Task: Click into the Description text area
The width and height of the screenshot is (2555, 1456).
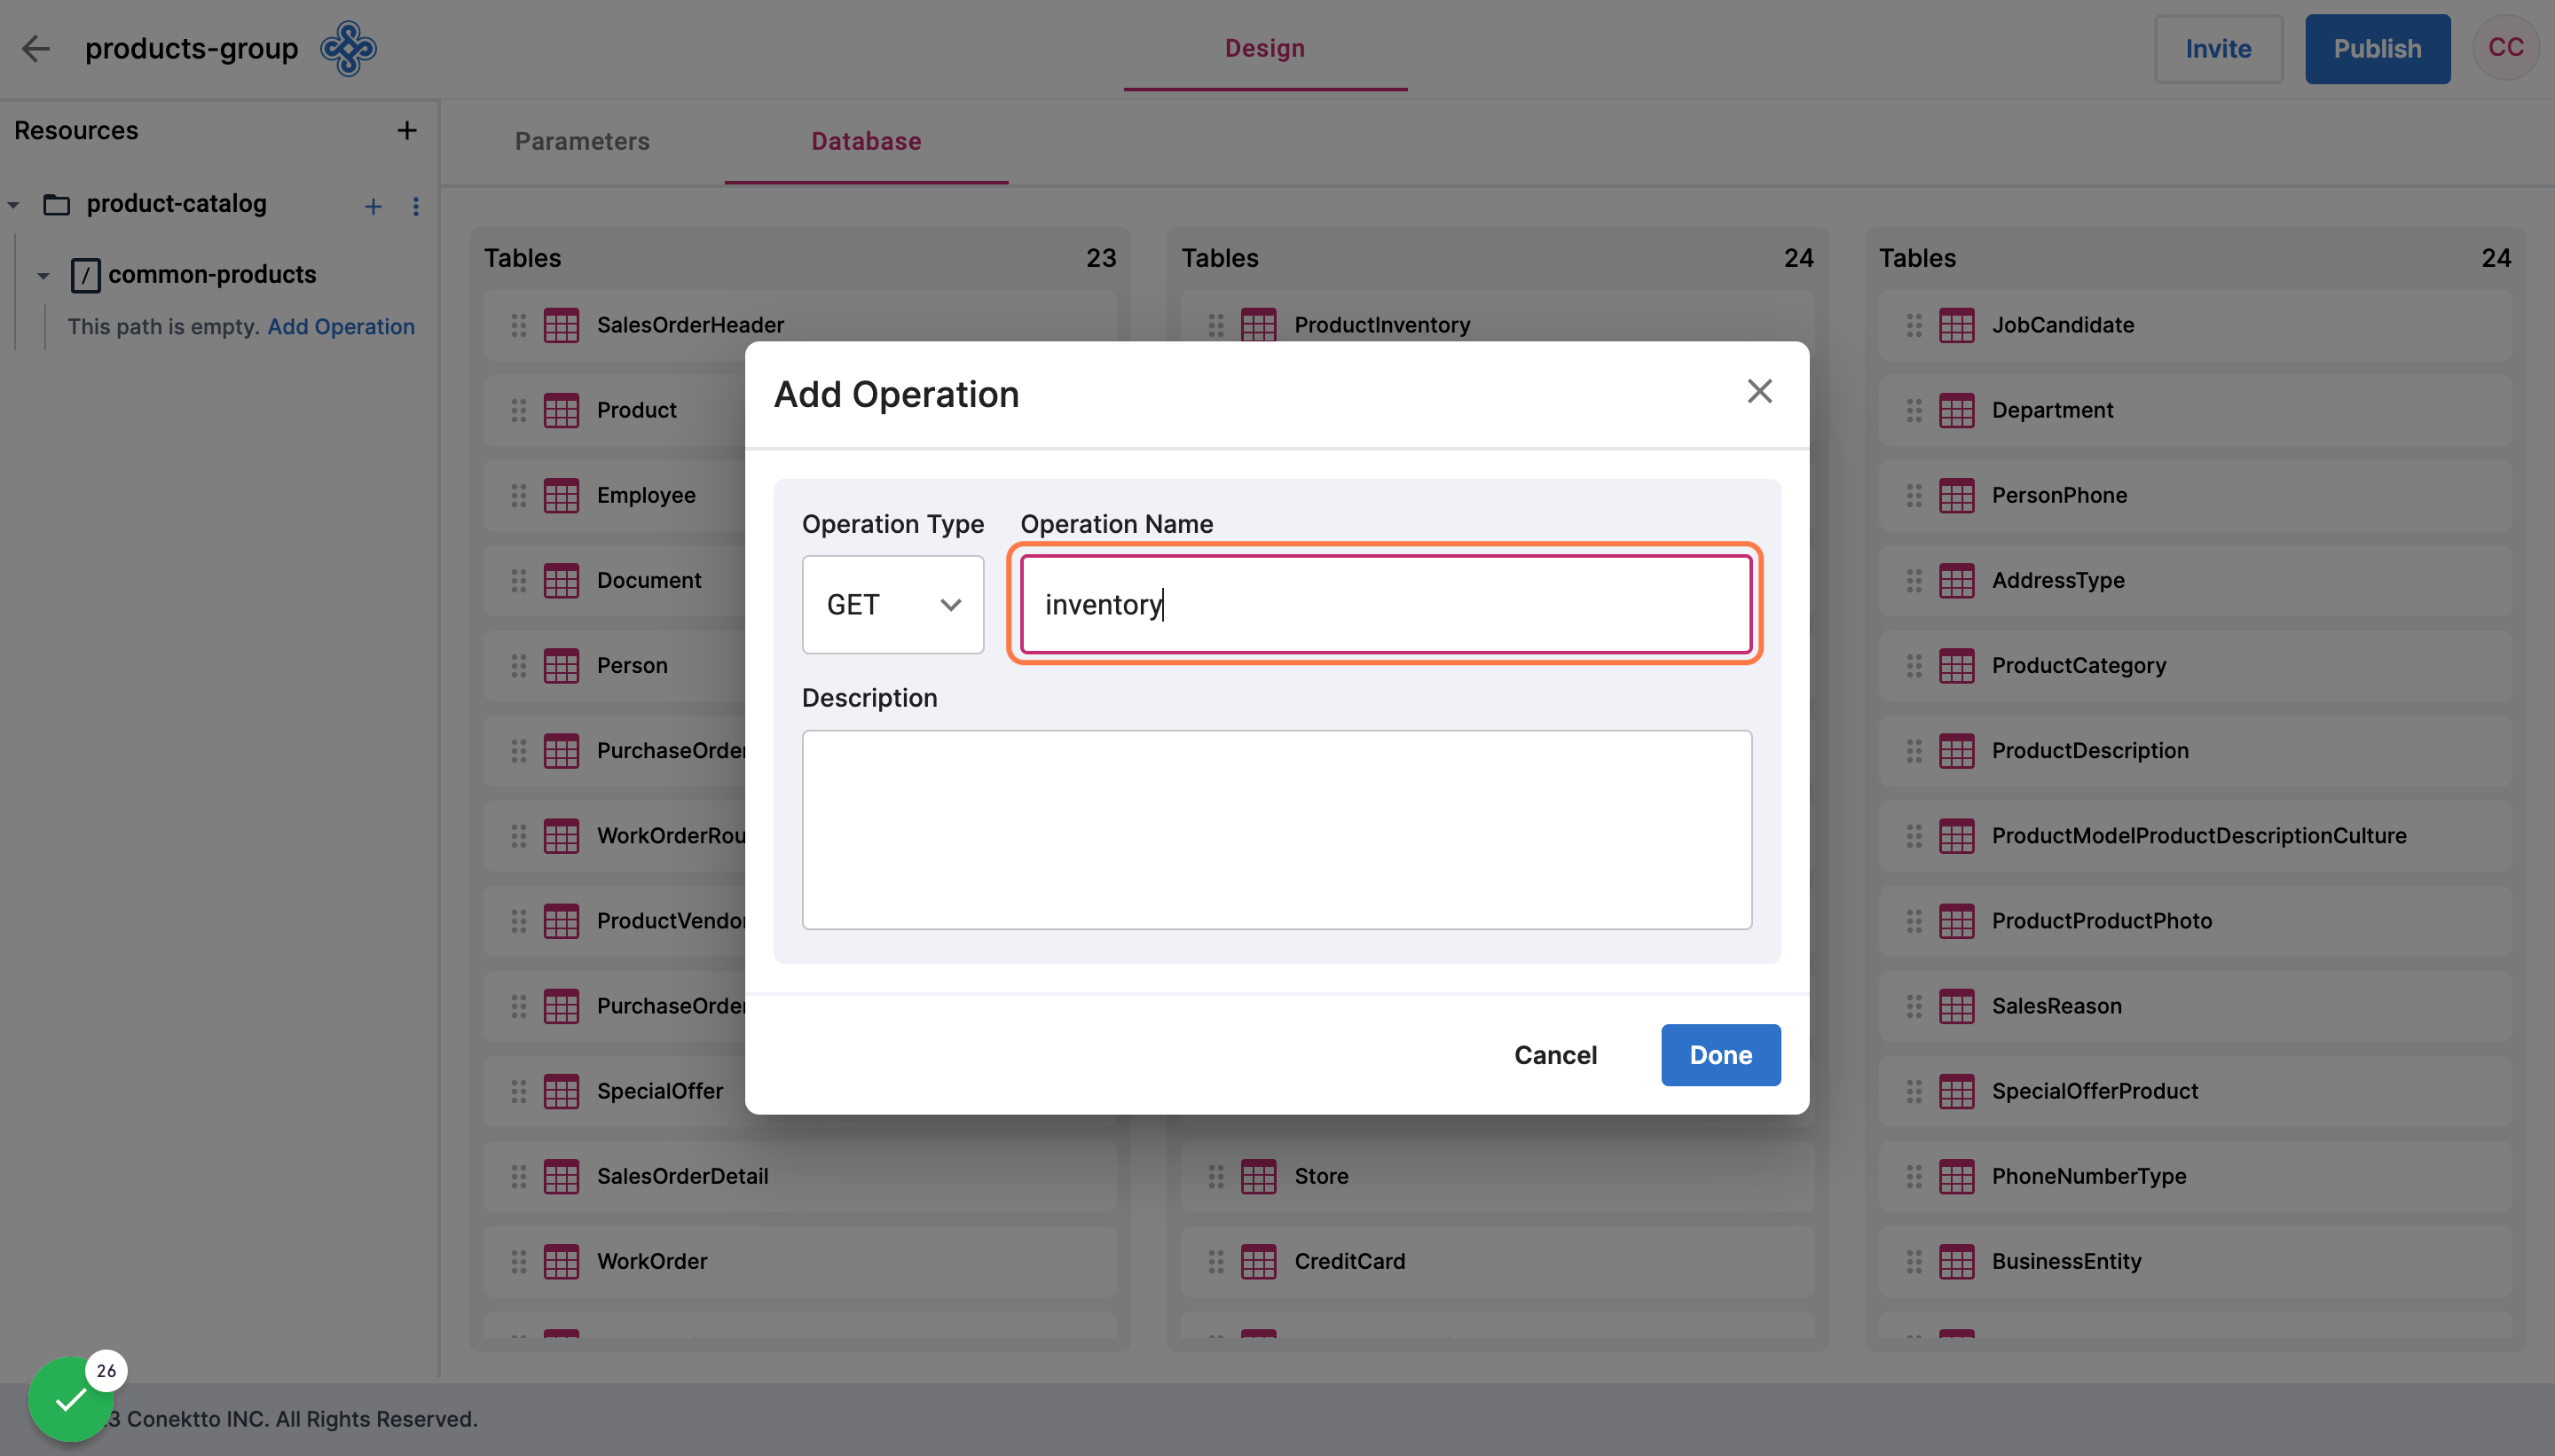Action: (x=1277, y=829)
